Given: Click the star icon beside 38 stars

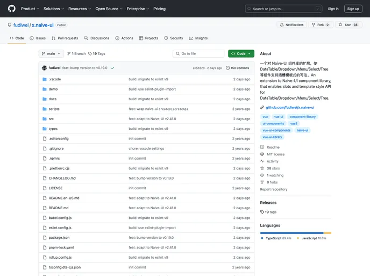Looking at the screenshot, I should (262, 168).
